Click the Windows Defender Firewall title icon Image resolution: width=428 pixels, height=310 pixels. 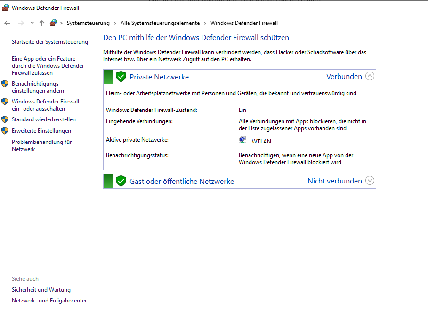point(6,8)
